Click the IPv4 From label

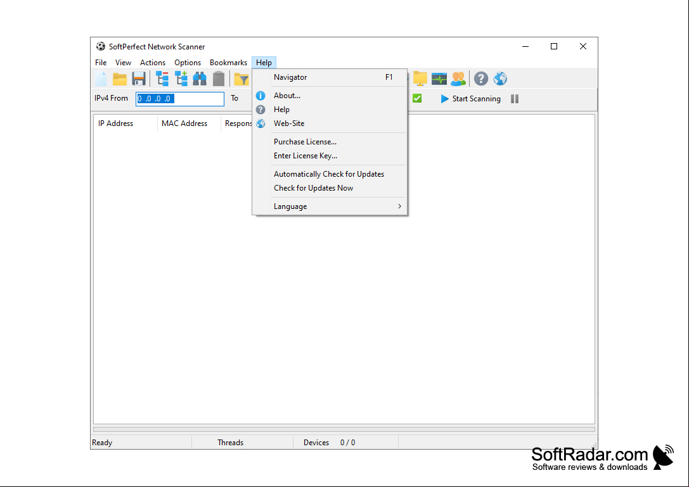point(111,98)
